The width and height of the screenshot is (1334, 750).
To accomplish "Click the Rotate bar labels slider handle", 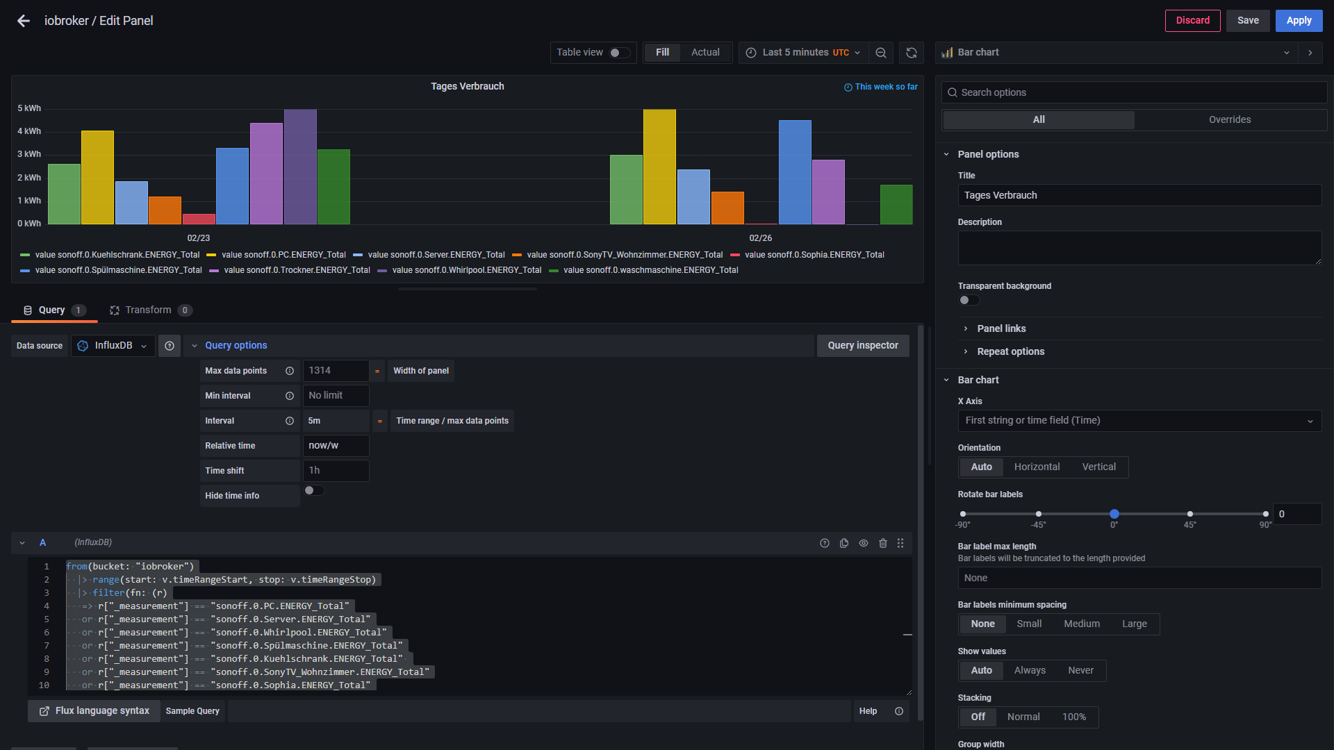I will tap(1114, 514).
